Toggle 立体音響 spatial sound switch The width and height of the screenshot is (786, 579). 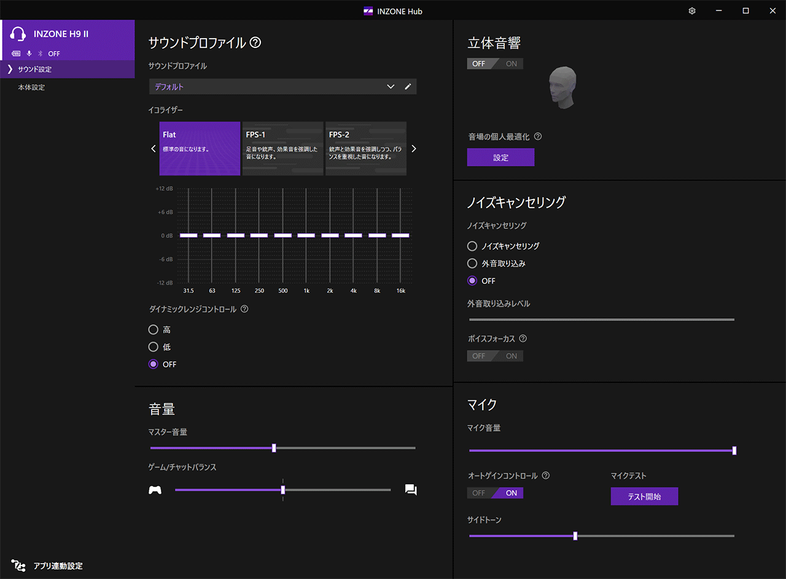click(495, 64)
